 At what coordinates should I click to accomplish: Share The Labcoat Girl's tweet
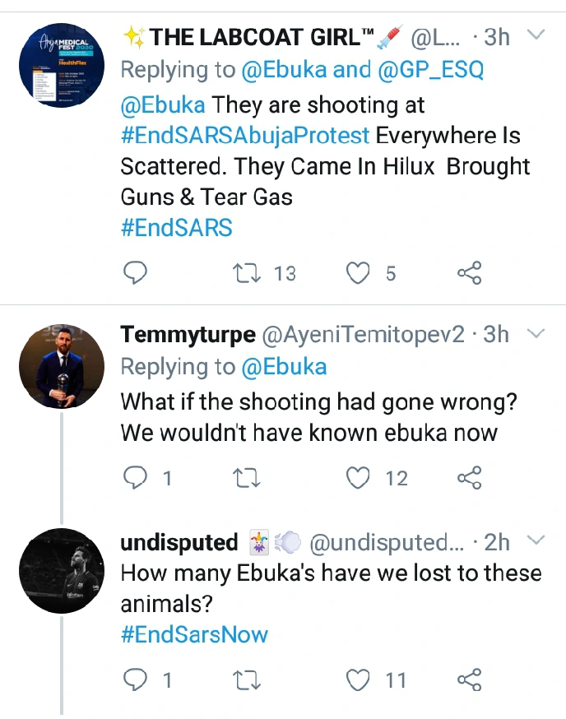pyautogui.click(x=469, y=273)
